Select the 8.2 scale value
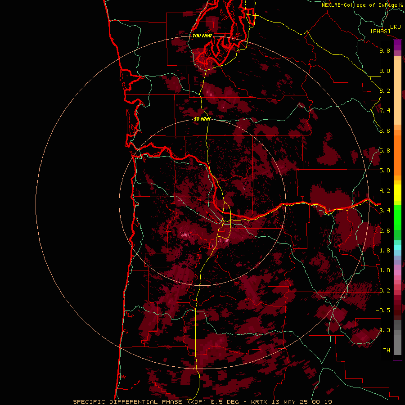 click(x=385, y=90)
